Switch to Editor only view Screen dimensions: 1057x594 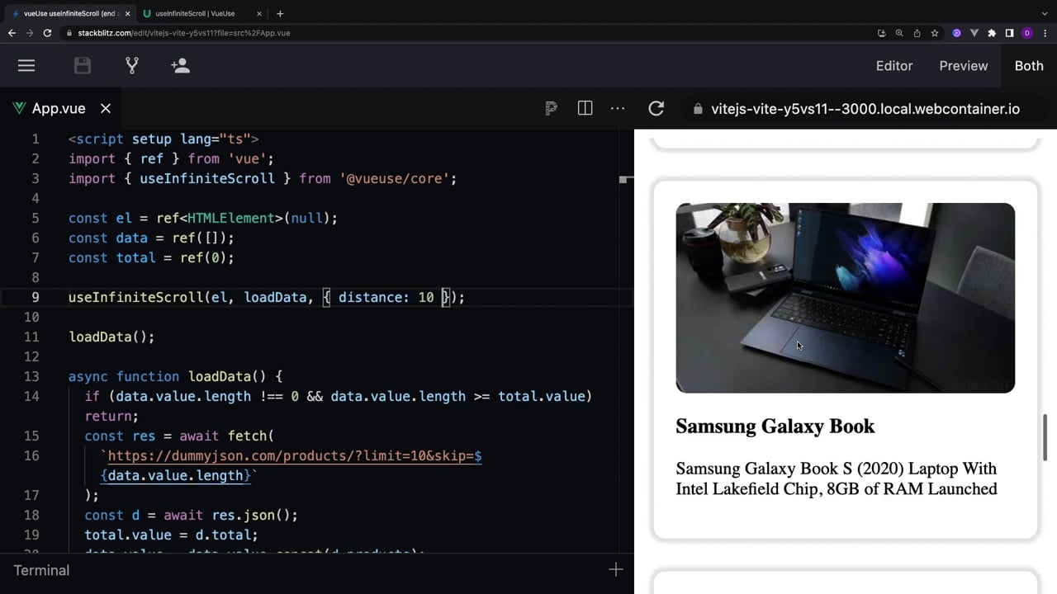tap(894, 66)
